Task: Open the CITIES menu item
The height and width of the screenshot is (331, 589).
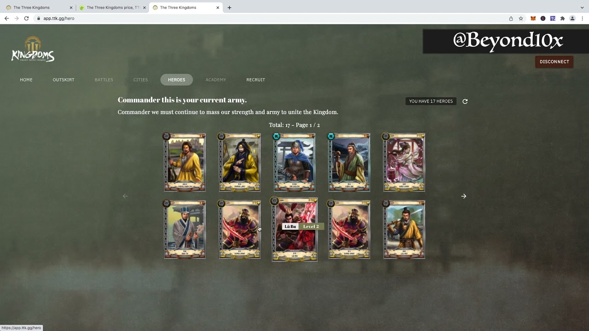Action: pyautogui.click(x=140, y=80)
